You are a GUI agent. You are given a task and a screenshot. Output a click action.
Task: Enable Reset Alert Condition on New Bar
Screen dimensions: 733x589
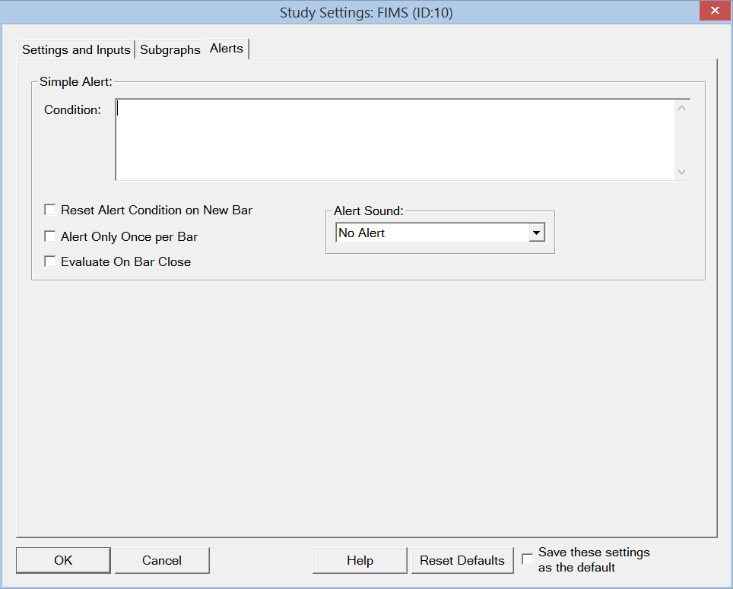click(51, 210)
